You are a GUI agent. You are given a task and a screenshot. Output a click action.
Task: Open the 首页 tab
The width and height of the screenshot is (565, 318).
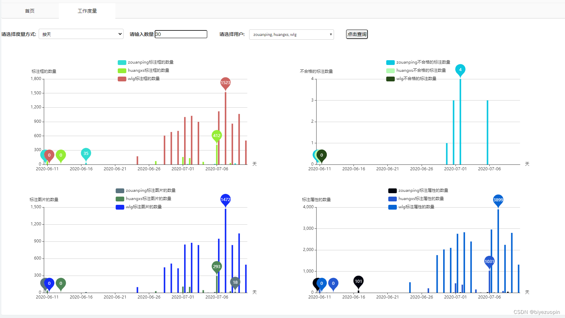click(x=30, y=11)
